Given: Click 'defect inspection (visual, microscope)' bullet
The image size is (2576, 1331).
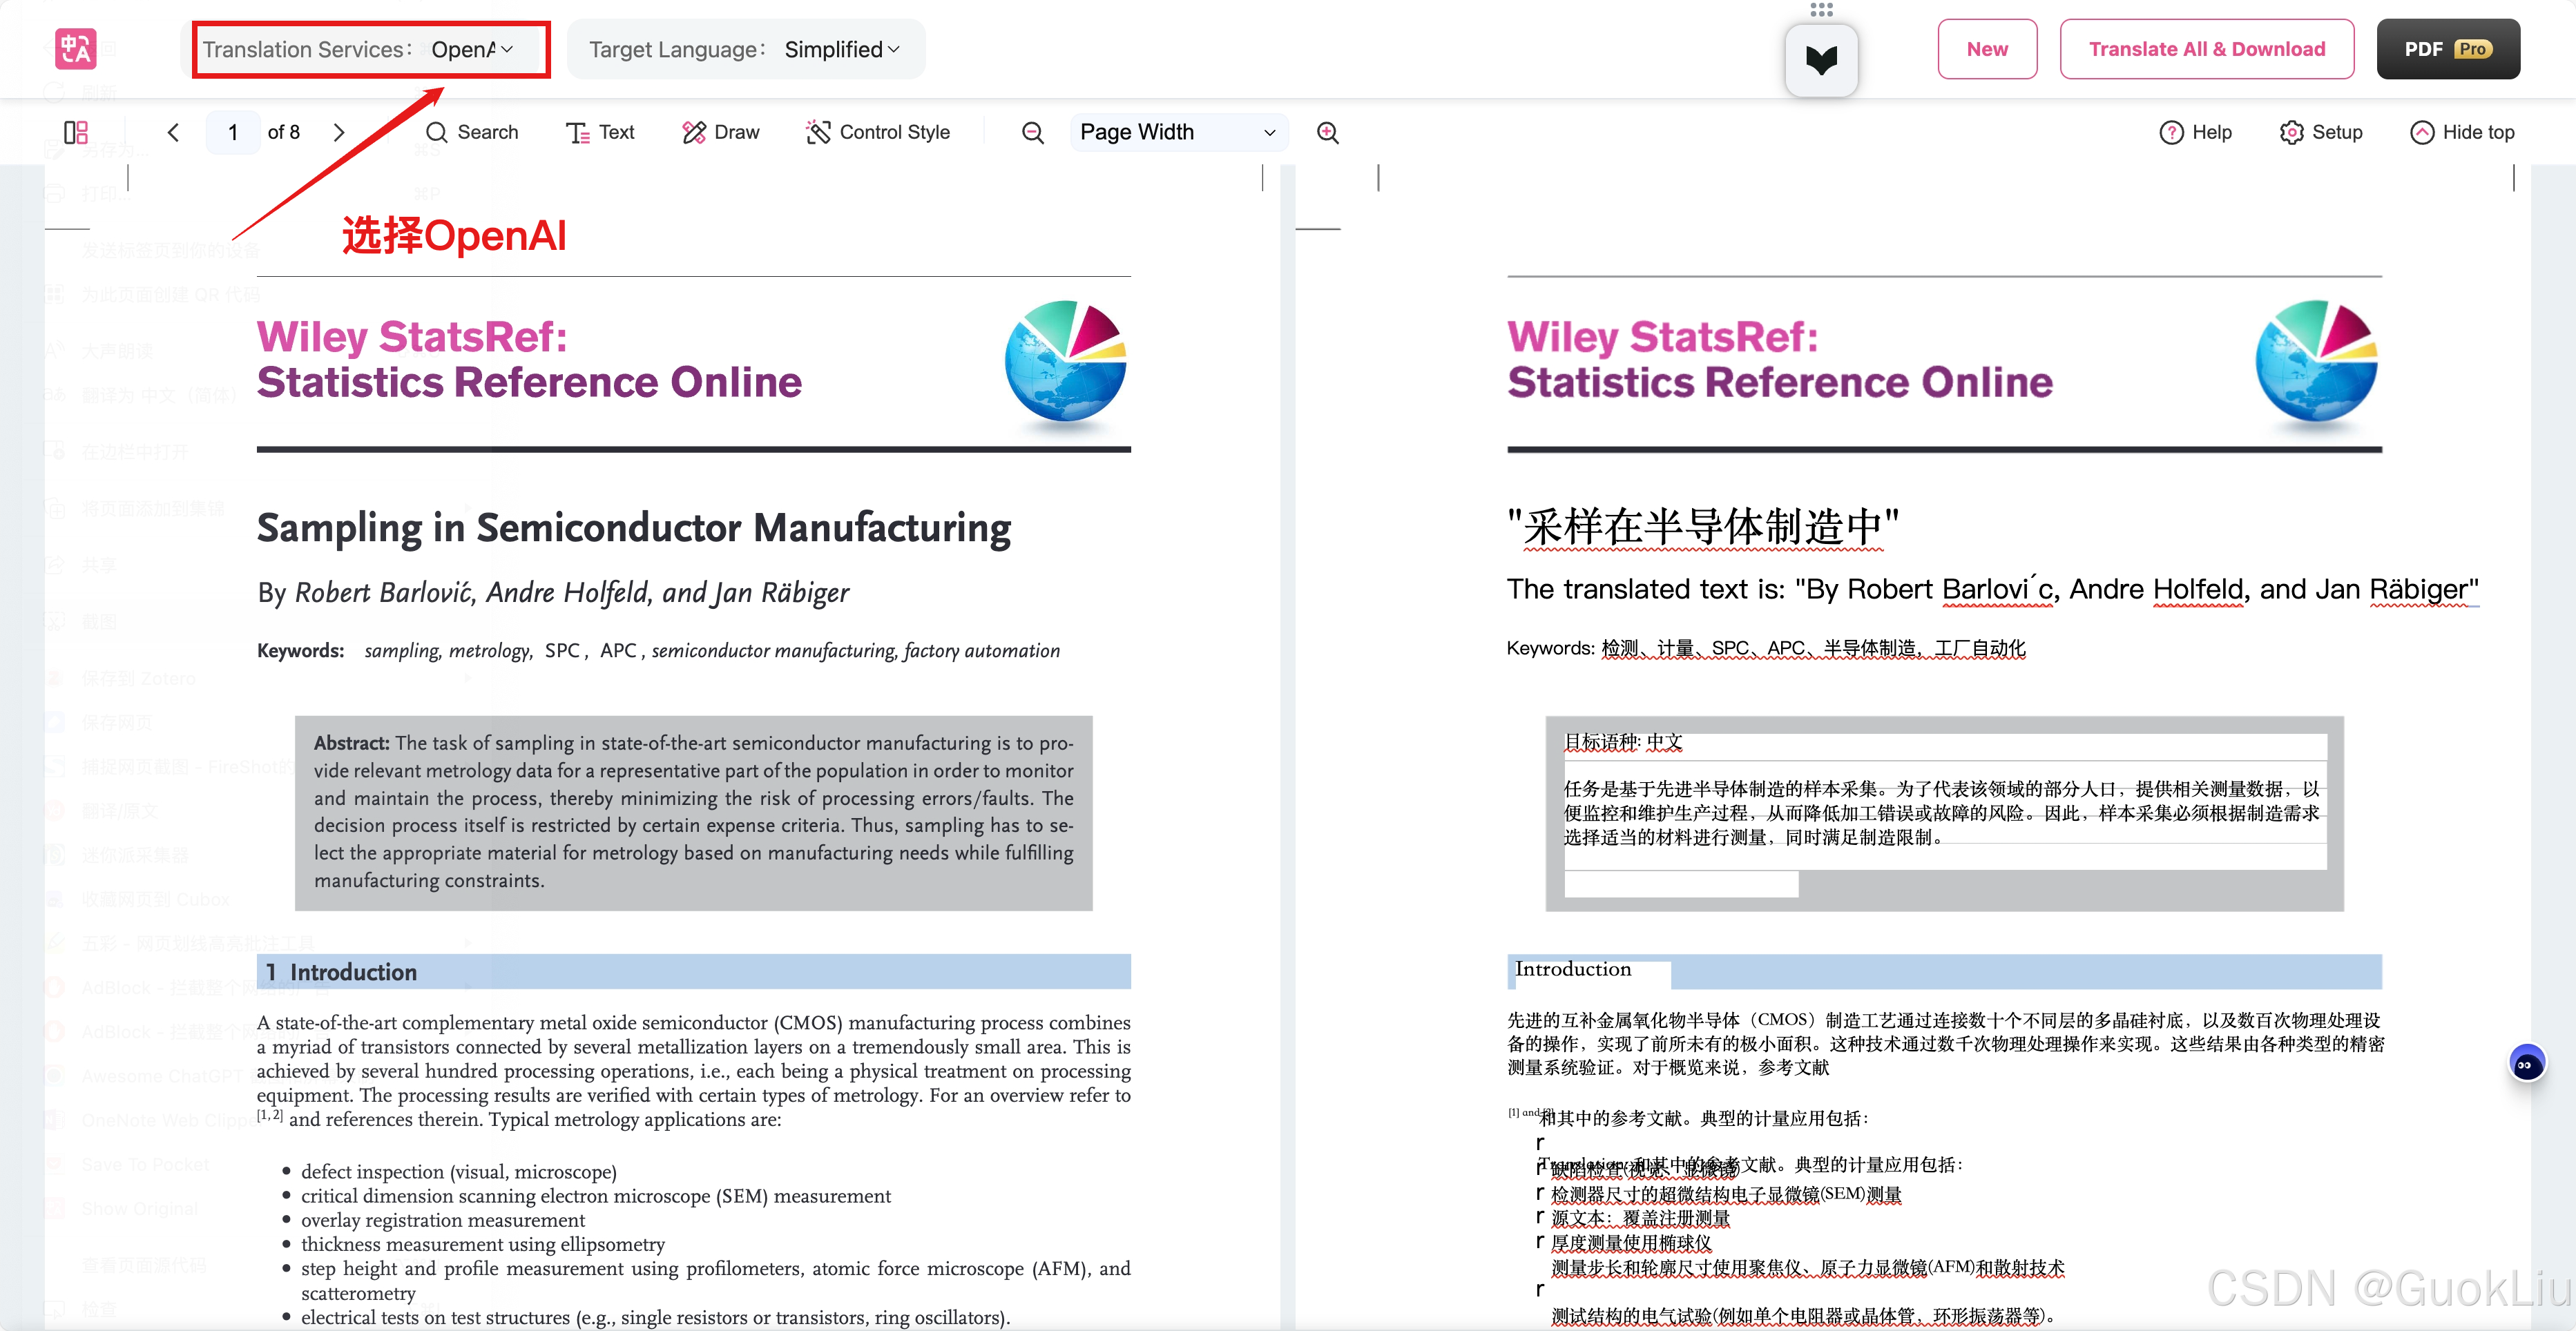Looking at the screenshot, I should [458, 1171].
